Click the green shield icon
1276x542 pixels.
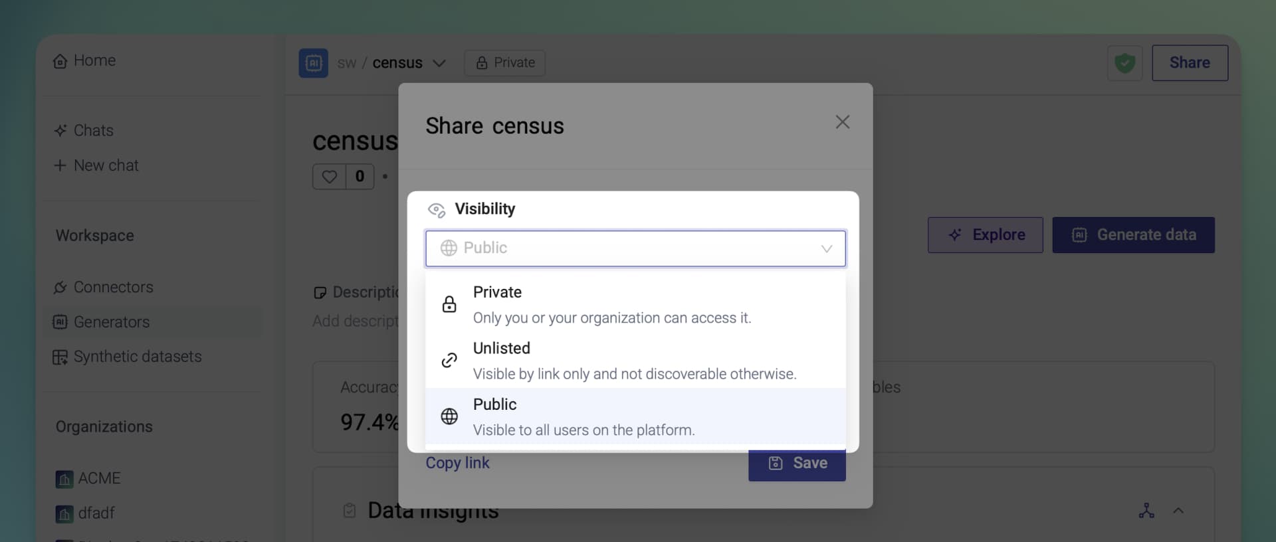(x=1124, y=63)
